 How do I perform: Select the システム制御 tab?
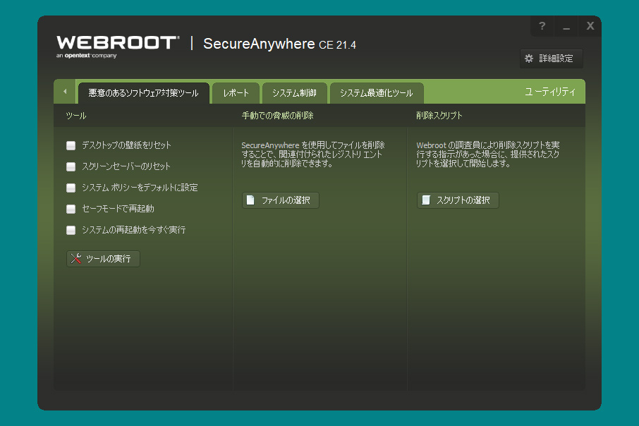(294, 93)
